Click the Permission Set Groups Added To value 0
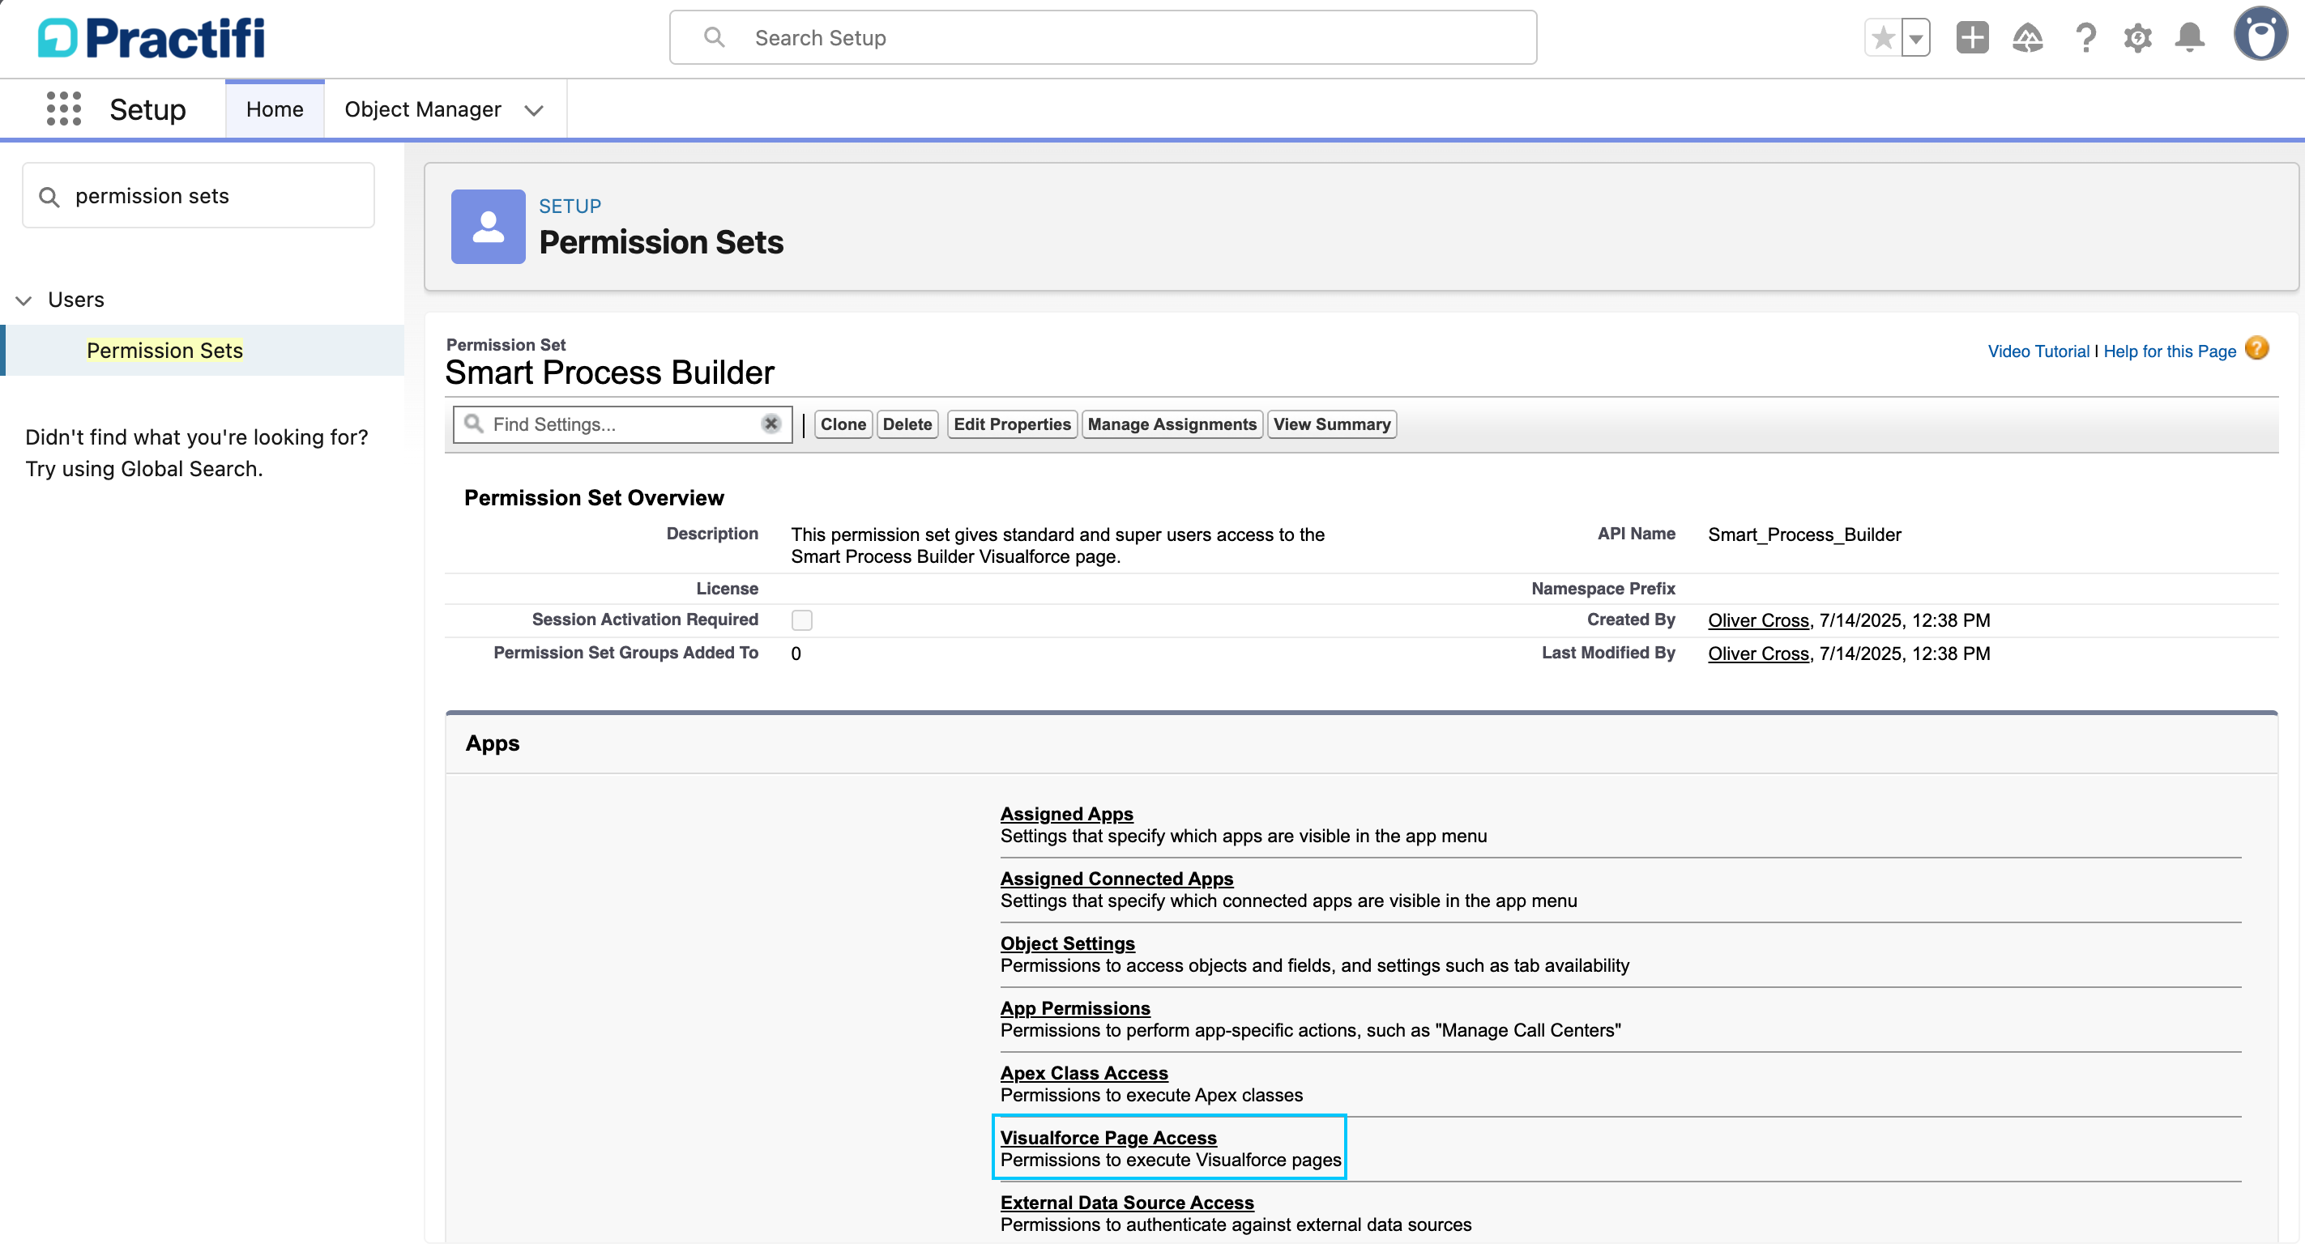Screen dimensions: 2305x1252 click(x=796, y=654)
